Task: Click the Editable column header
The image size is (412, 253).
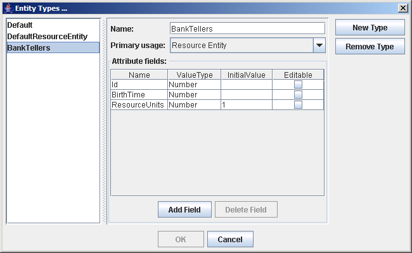Action: pos(298,75)
